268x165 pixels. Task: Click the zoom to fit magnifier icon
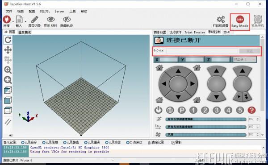tap(8, 80)
